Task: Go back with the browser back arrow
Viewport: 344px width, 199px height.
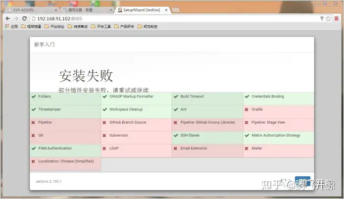Action: 8,18
